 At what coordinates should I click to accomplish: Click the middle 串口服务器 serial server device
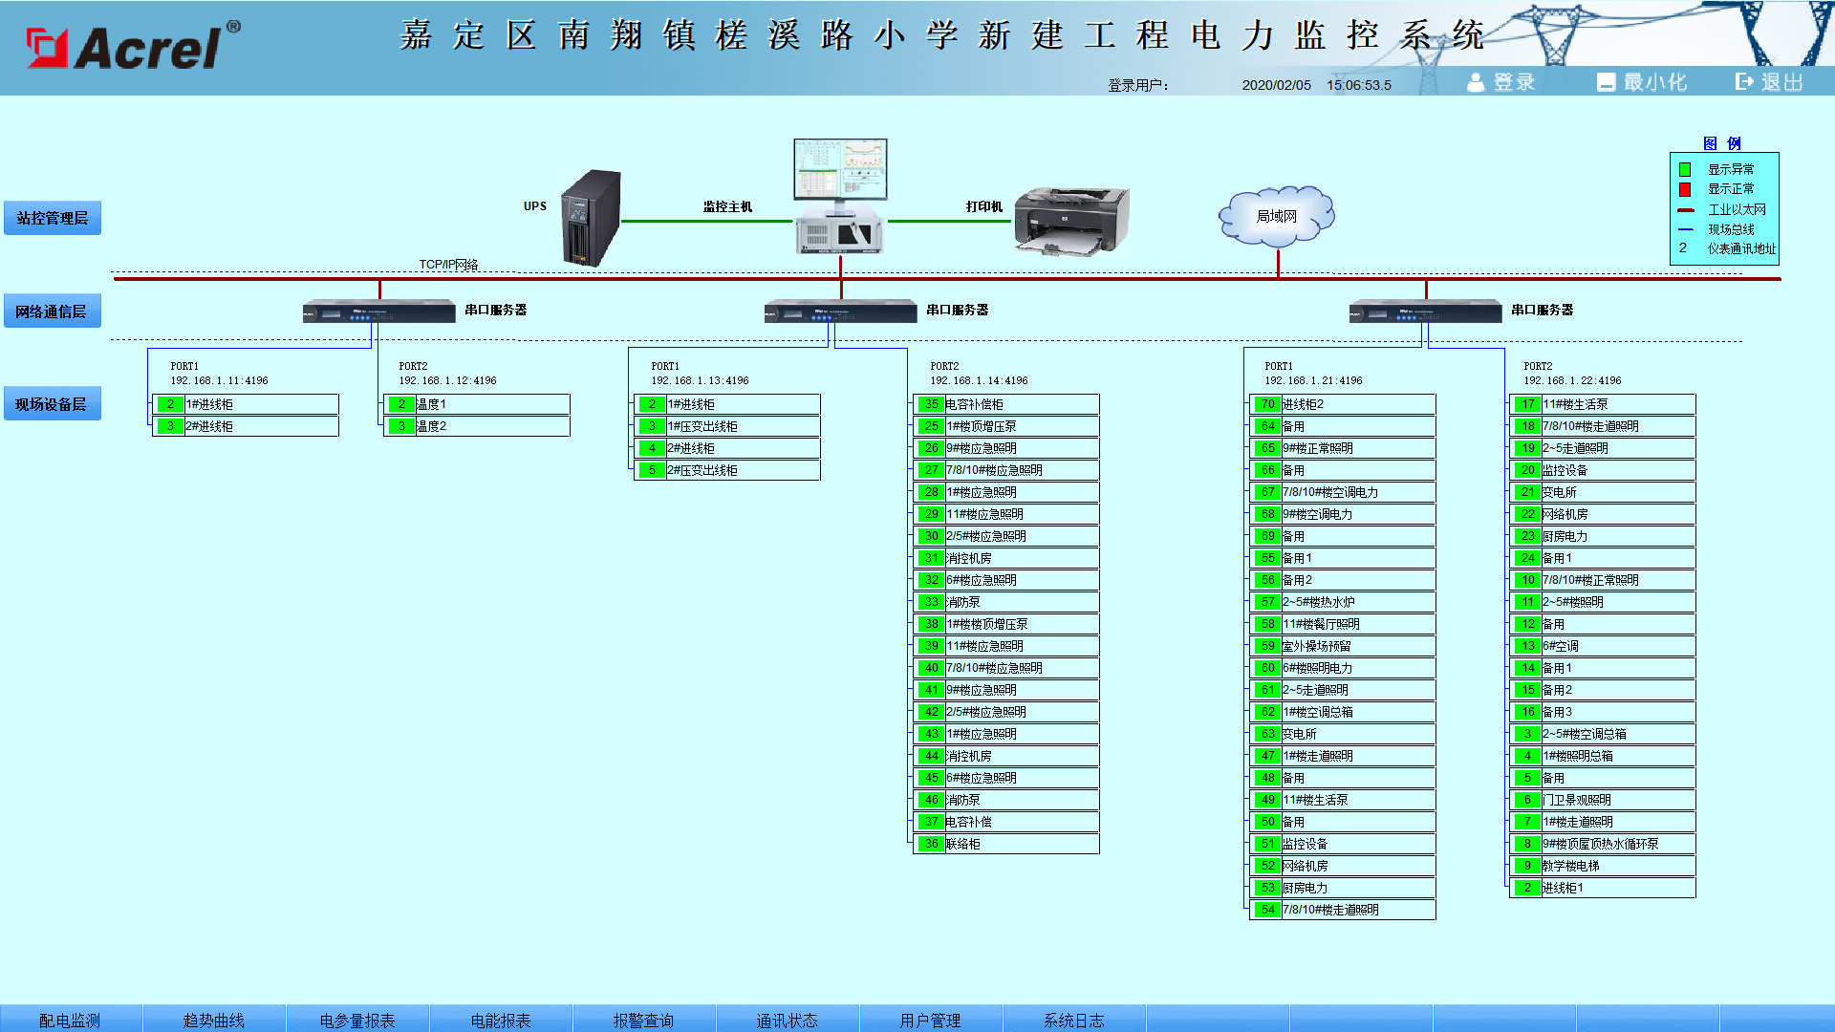click(840, 311)
